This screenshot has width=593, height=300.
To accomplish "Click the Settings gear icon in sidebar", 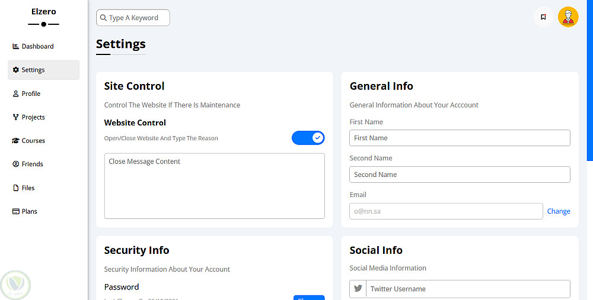I will (16, 70).
